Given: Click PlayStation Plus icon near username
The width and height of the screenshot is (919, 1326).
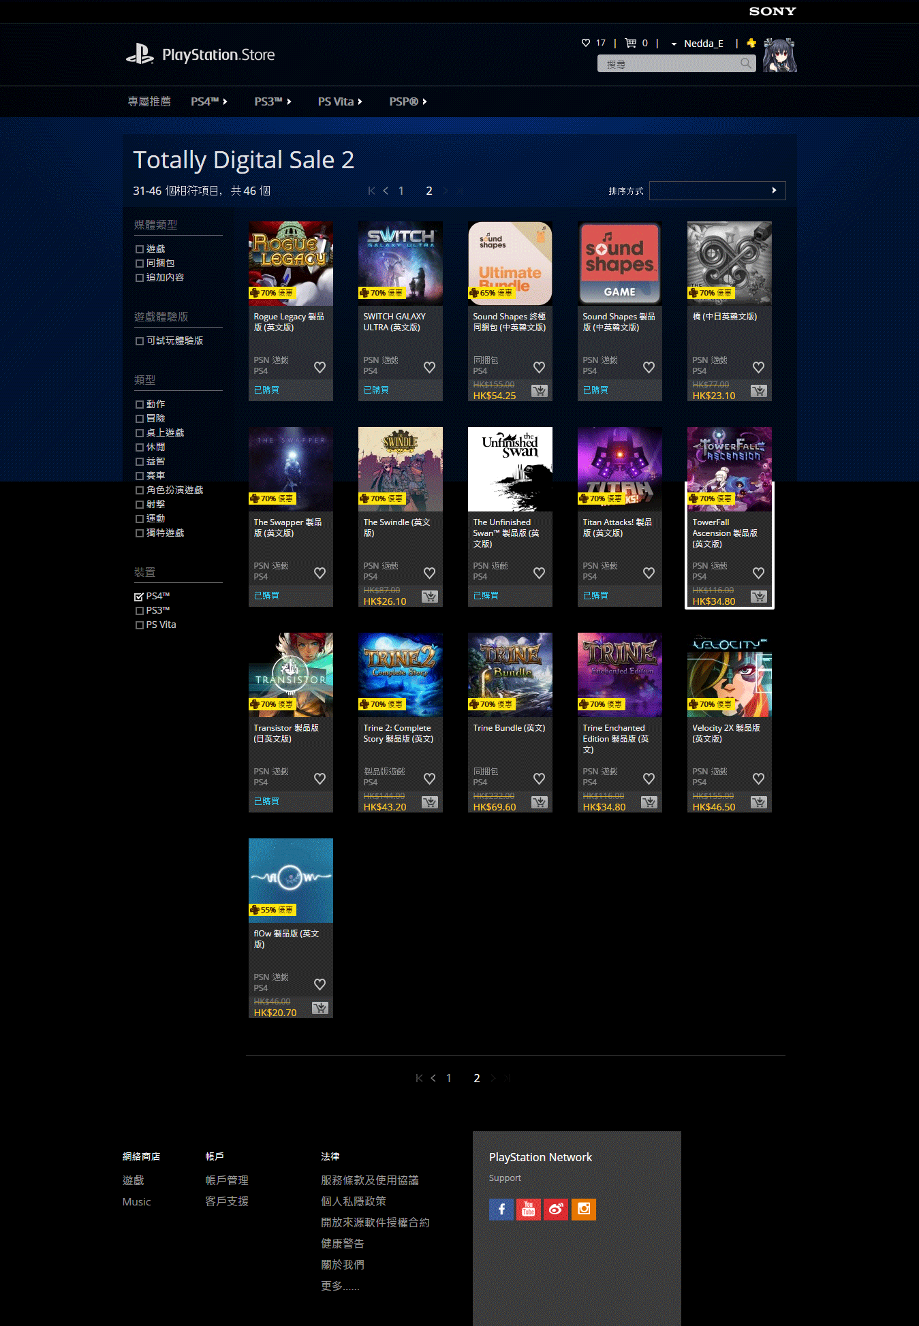Looking at the screenshot, I should click(x=751, y=43).
